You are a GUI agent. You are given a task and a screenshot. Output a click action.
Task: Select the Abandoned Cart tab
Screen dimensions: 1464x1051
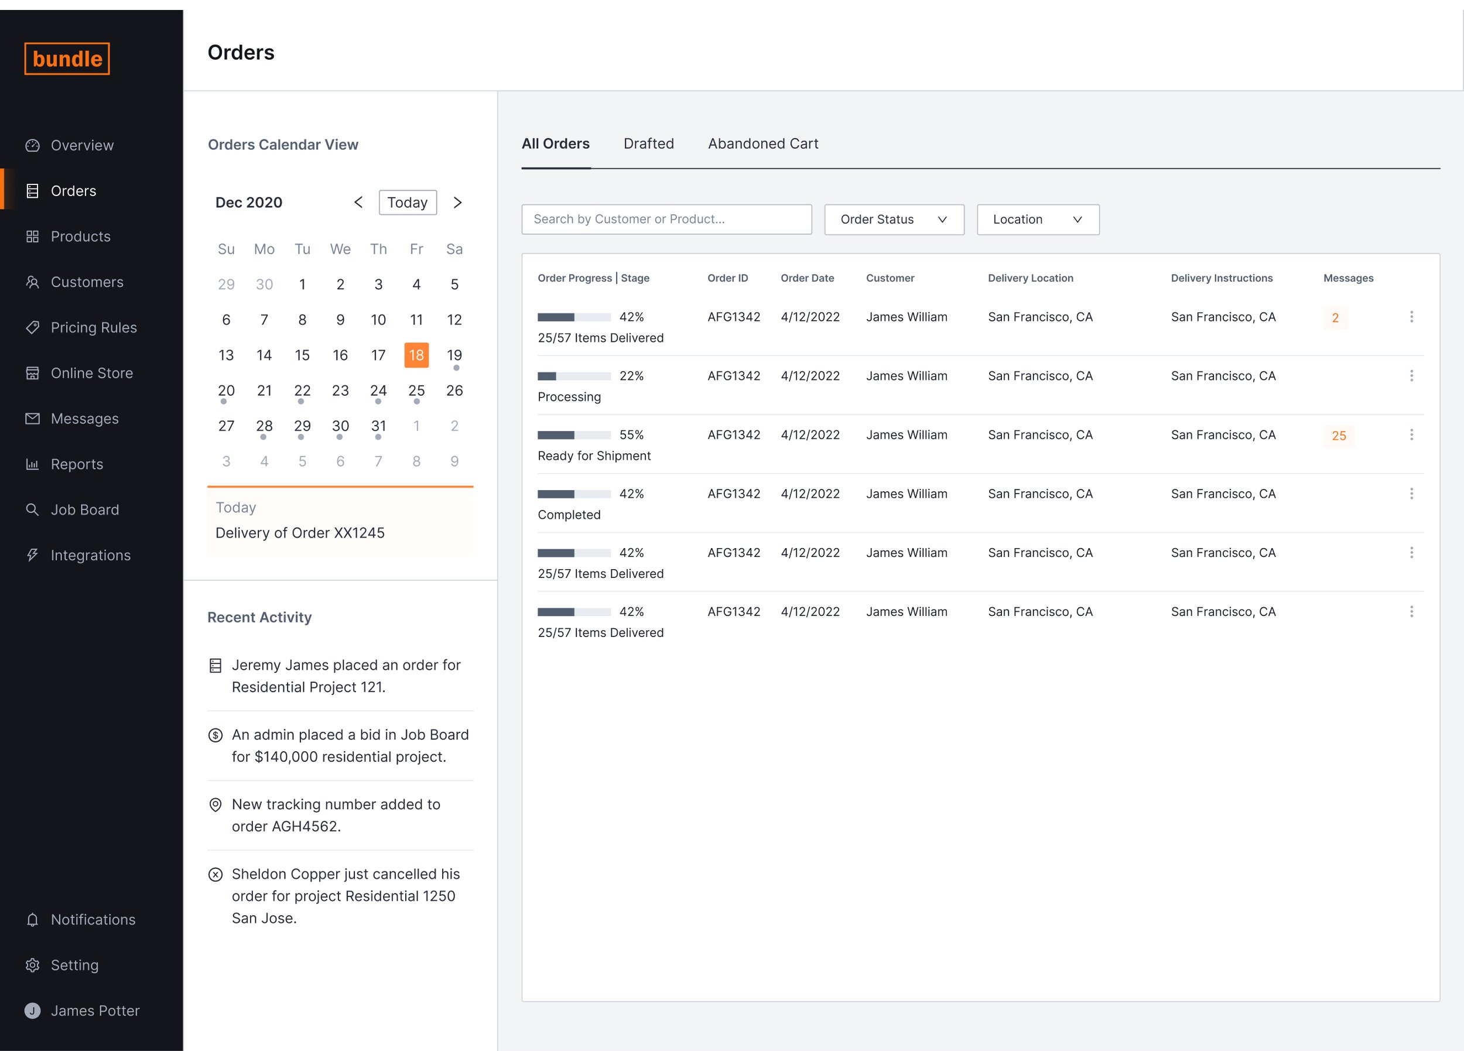762,143
